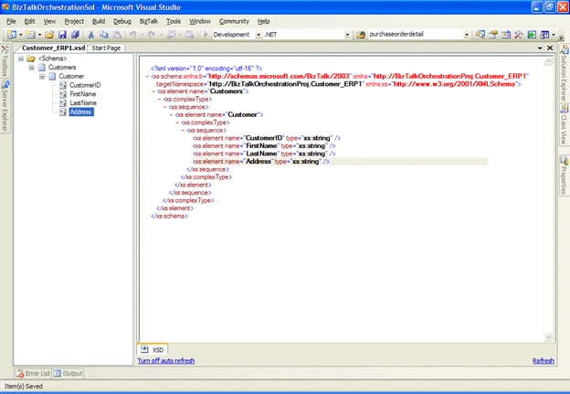Open the BizTalk menu

click(x=149, y=21)
